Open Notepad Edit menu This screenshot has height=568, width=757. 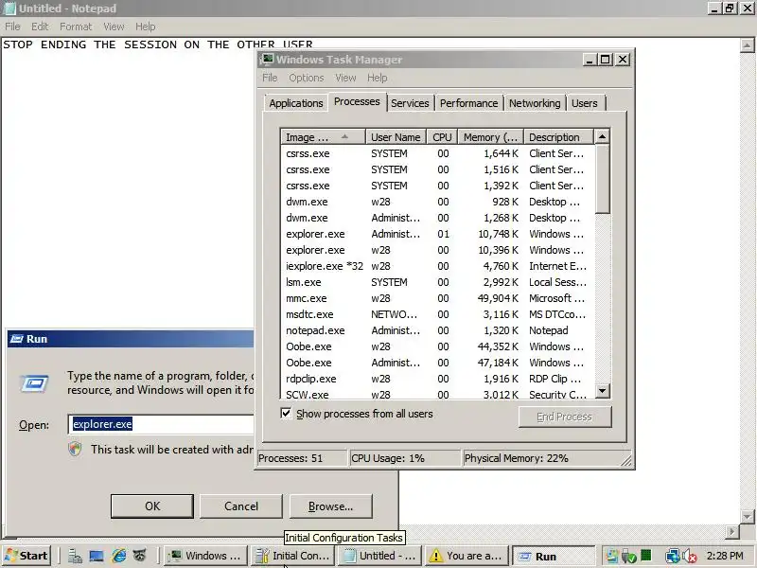[40, 27]
